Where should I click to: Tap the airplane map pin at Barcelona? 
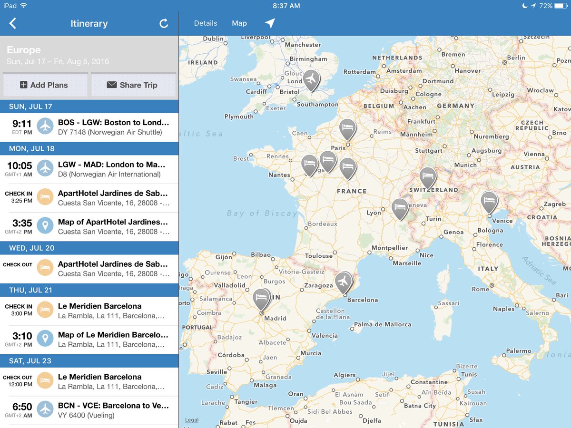tap(343, 282)
